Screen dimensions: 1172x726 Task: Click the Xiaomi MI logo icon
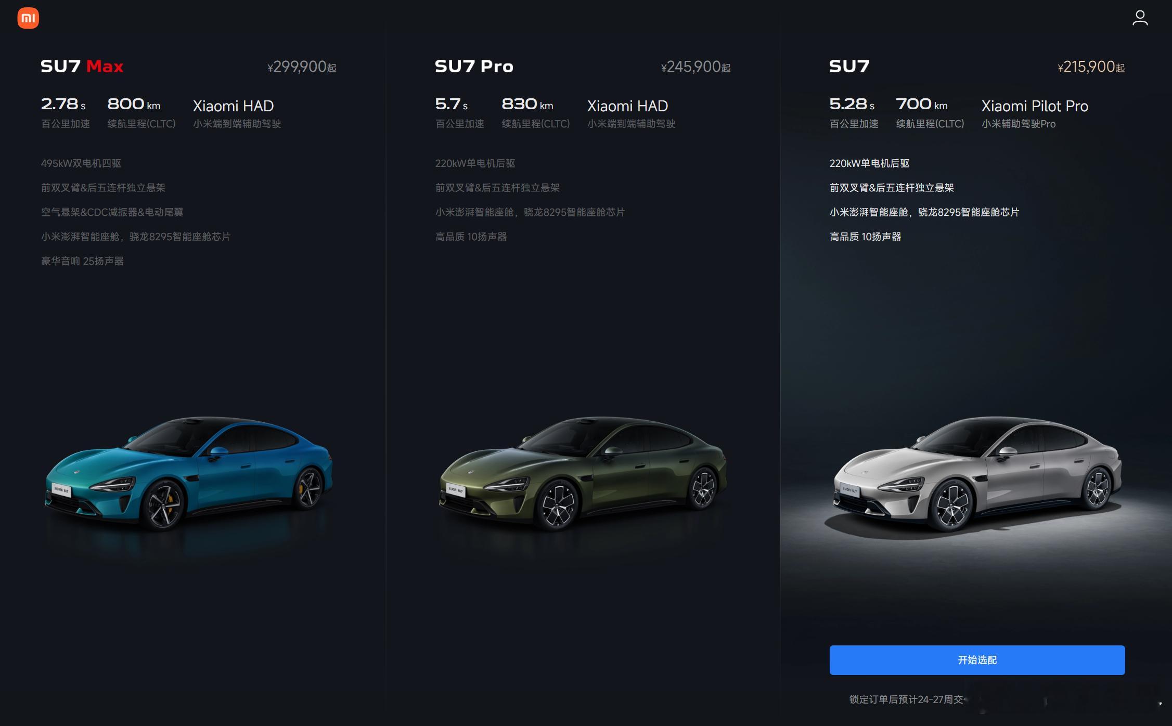(x=28, y=18)
